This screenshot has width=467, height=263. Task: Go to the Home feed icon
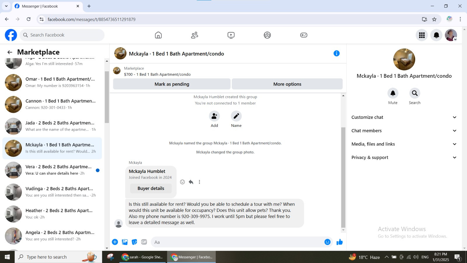click(x=158, y=35)
